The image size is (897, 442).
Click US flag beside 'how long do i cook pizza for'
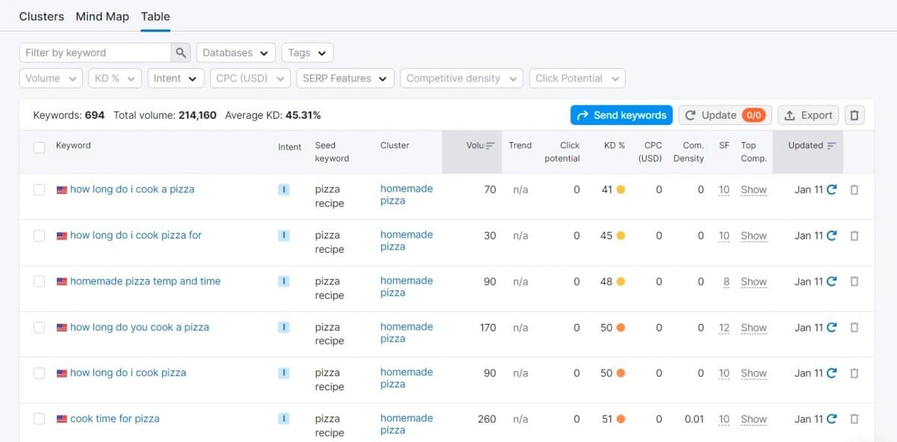point(62,236)
